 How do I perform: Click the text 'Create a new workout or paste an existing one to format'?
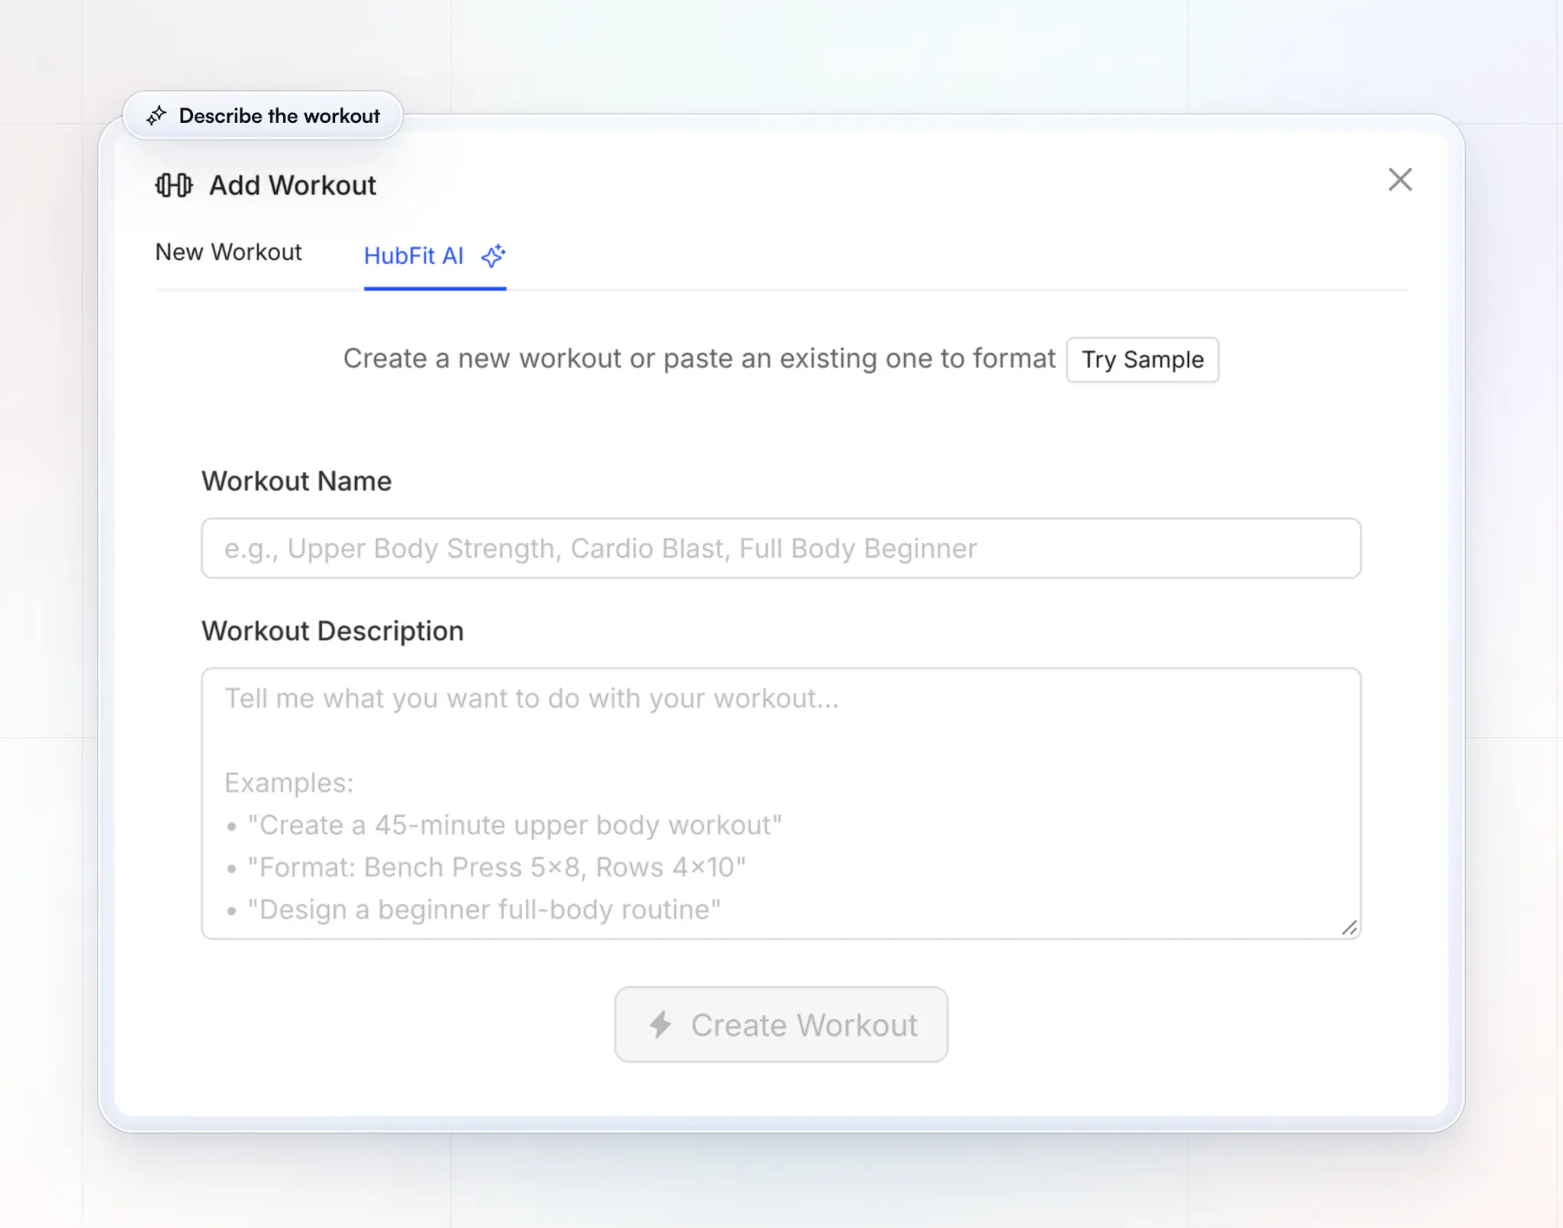point(699,358)
